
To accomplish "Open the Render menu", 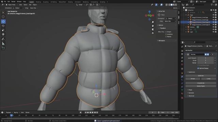I will 13,2.
